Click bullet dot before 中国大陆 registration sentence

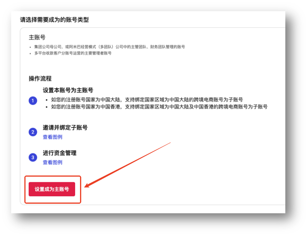tap(46, 100)
